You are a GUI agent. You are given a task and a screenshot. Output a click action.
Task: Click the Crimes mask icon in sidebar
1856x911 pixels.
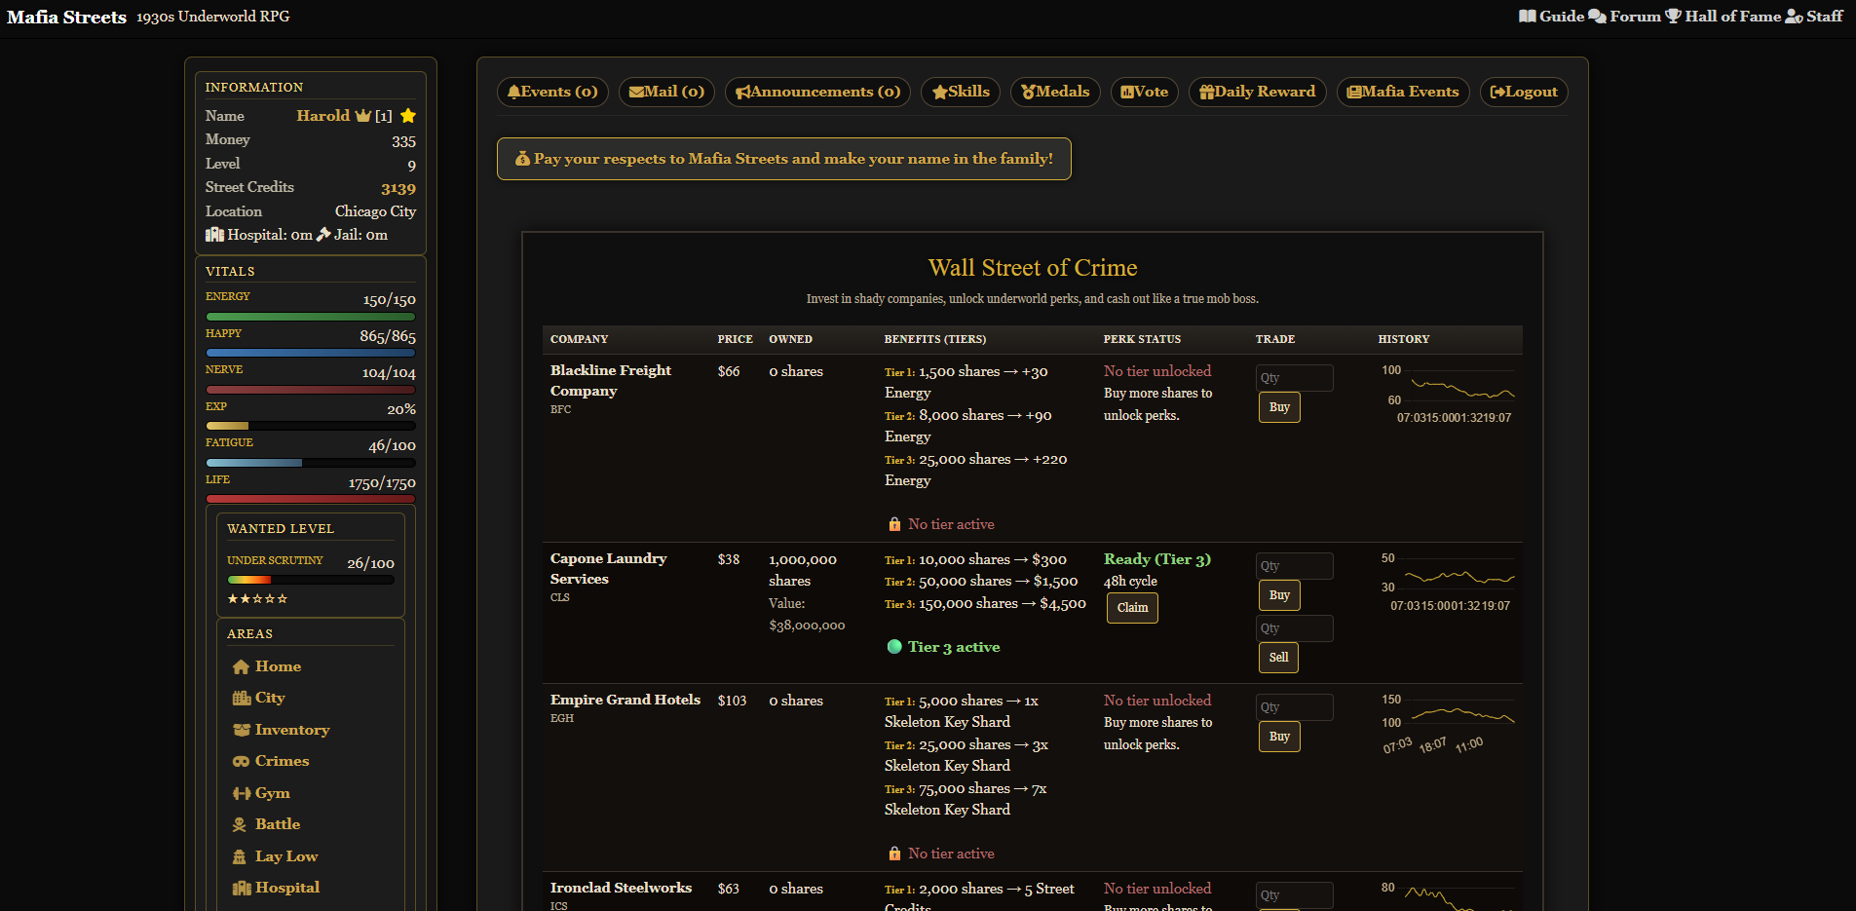[241, 762]
